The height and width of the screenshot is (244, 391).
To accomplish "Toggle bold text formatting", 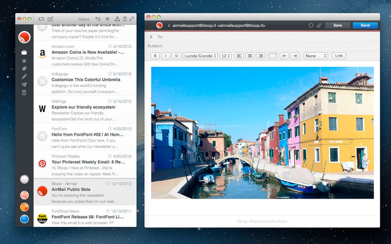I will (155, 56).
